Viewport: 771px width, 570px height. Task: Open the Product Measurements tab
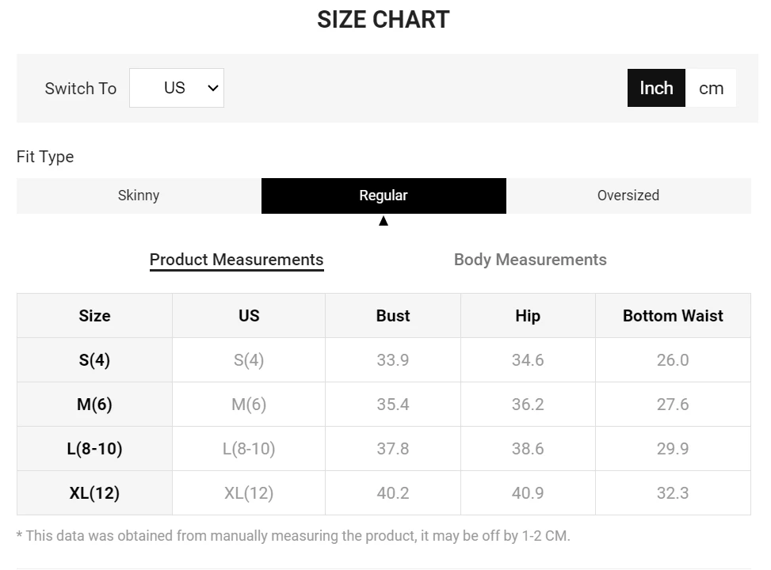pos(236,260)
